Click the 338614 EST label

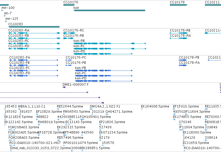[211, 138]
